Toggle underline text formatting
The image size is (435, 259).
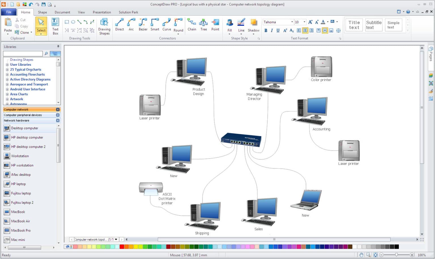point(278,30)
